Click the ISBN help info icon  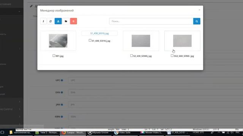[x=62, y=117]
